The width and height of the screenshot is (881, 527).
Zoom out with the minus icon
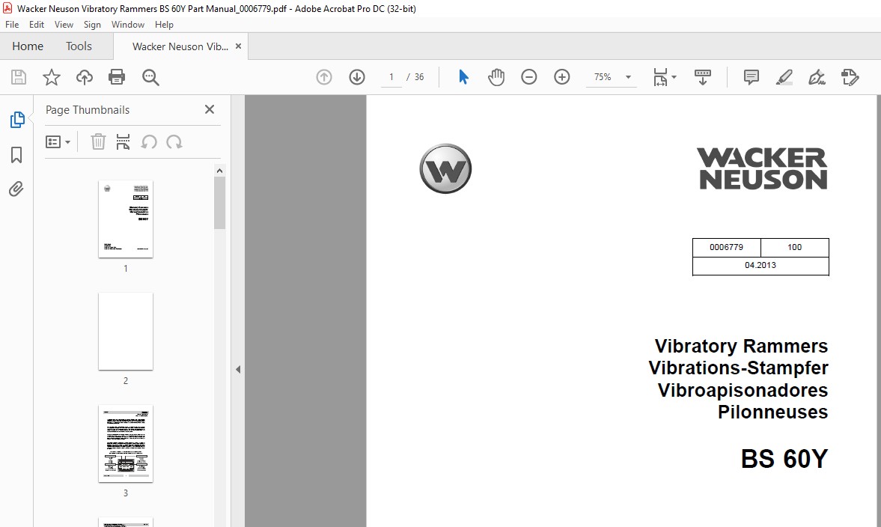click(528, 77)
